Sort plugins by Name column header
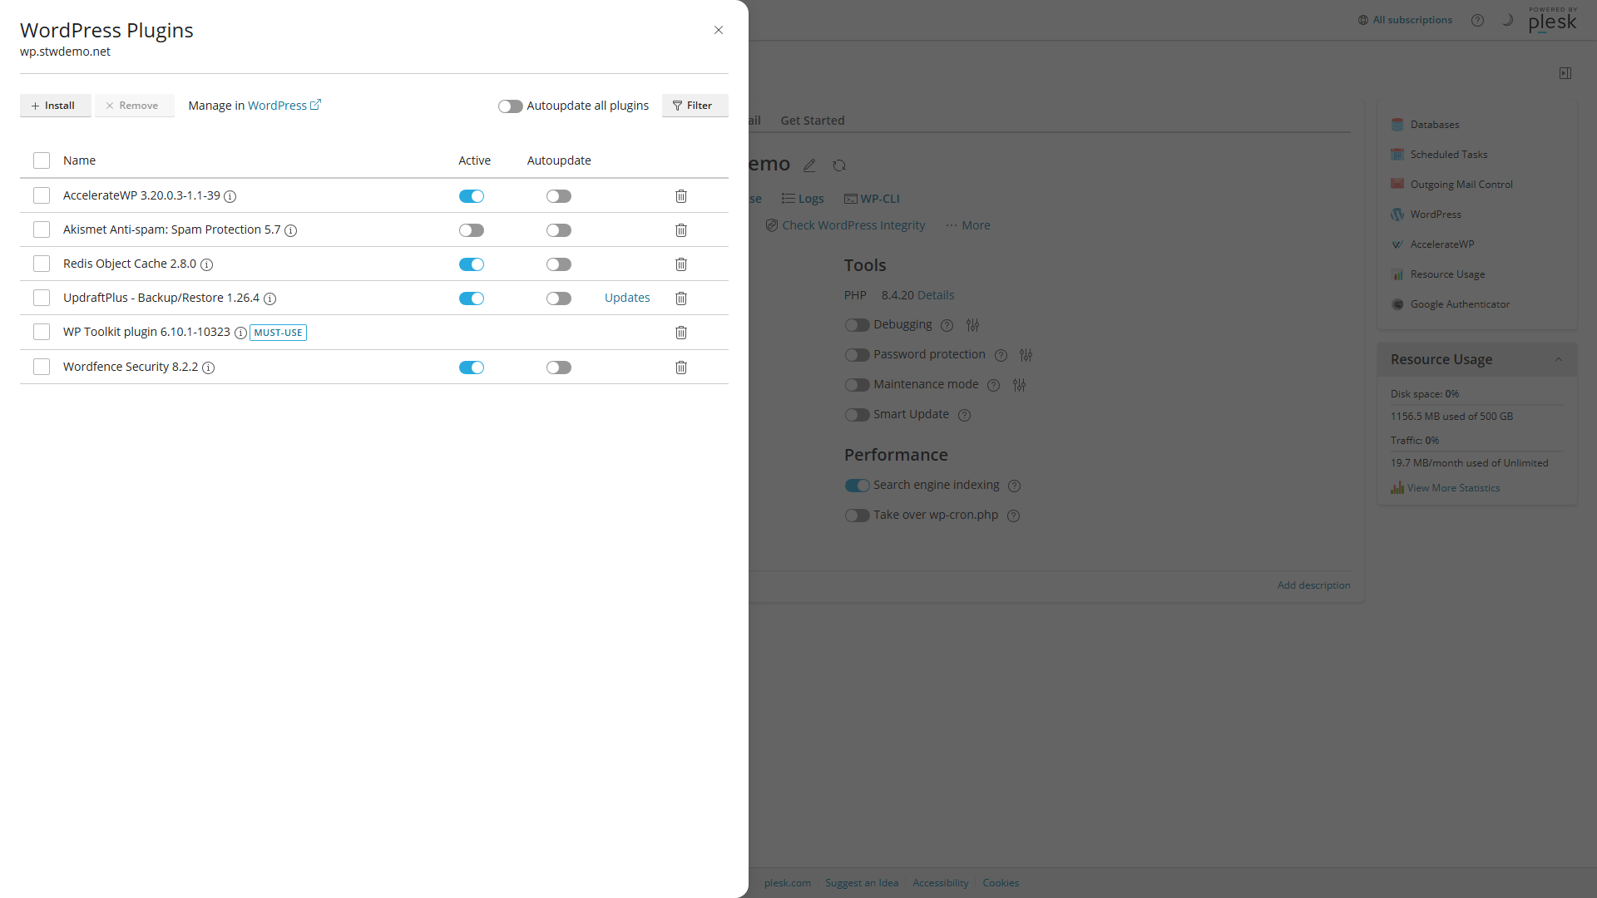This screenshot has width=1597, height=898. [x=79, y=160]
